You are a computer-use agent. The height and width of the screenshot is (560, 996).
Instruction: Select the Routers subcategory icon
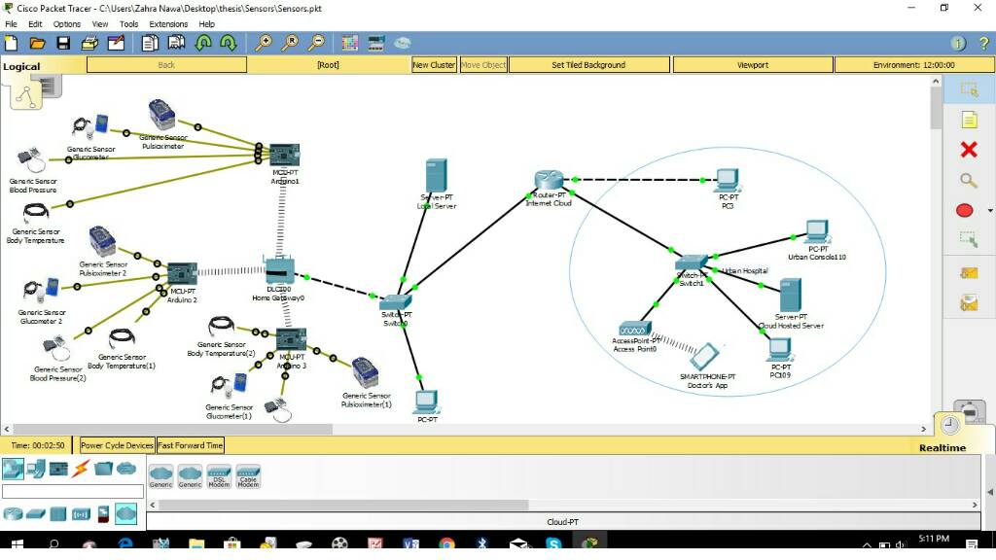13,513
